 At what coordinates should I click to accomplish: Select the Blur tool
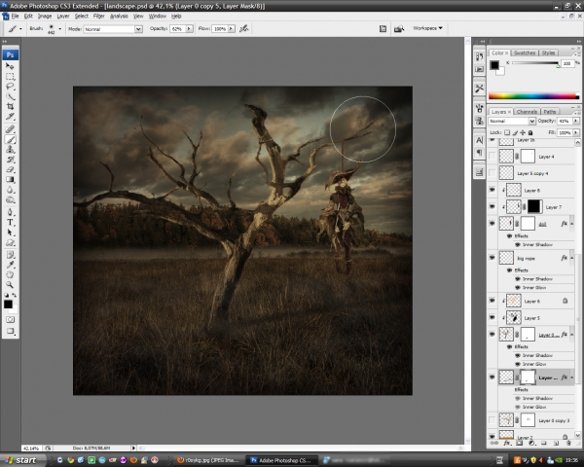pyautogui.click(x=10, y=190)
